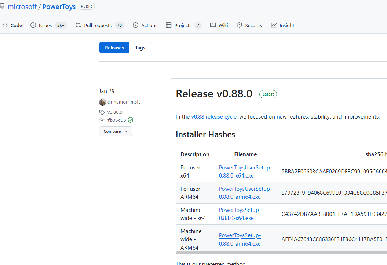Viewport: 387px width, 265px height.
Task: Click the Security shield icon
Action: coord(239,25)
